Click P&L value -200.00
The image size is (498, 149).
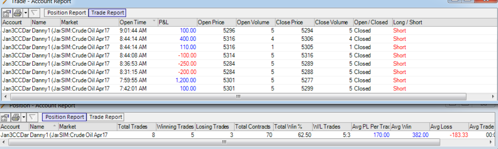point(187,72)
